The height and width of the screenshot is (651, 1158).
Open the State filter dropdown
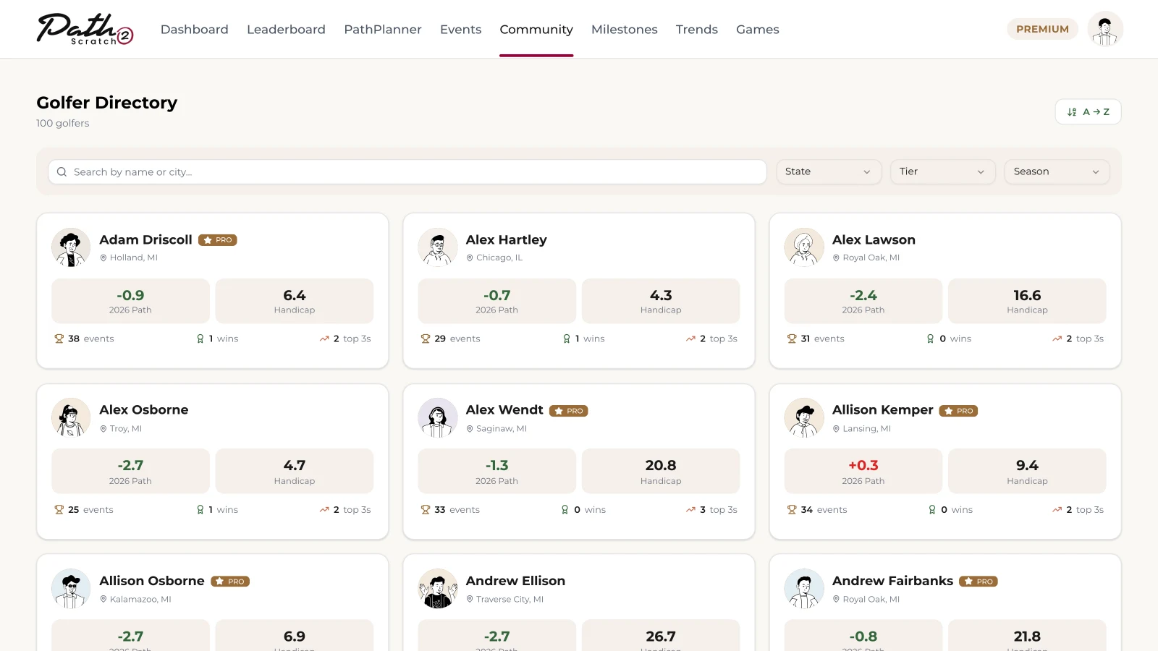point(829,171)
